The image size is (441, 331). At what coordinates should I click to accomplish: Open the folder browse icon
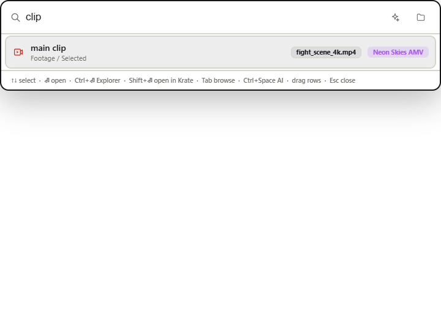[420, 17]
